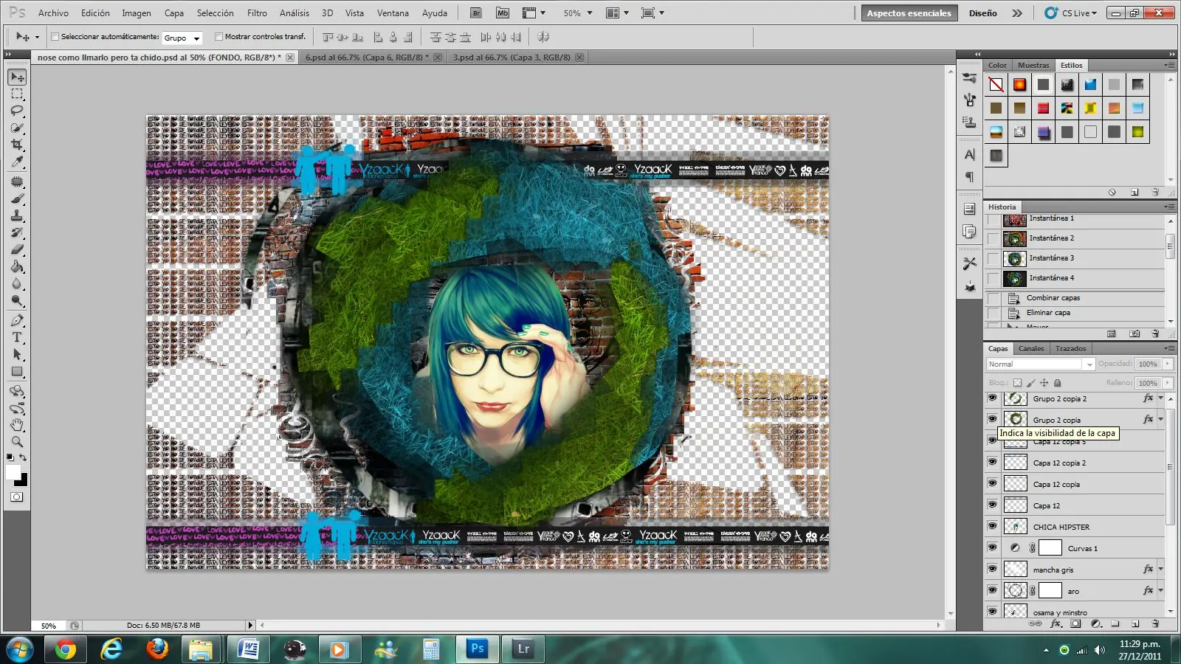Hide the Capa 12 copia 2 layer
Image resolution: width=1181 pixels, height=664 pixels.
click(x=992, y=463)
